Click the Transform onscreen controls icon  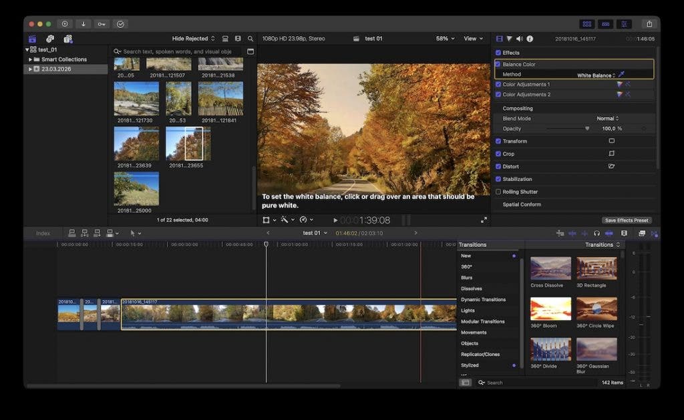click(x=612, y=141)
